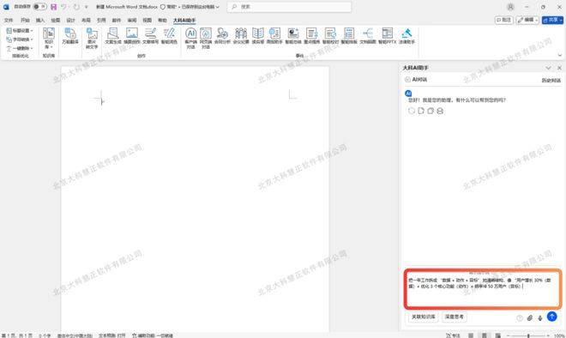
Task: Open the user account profile icon
Action: (510, 7)
